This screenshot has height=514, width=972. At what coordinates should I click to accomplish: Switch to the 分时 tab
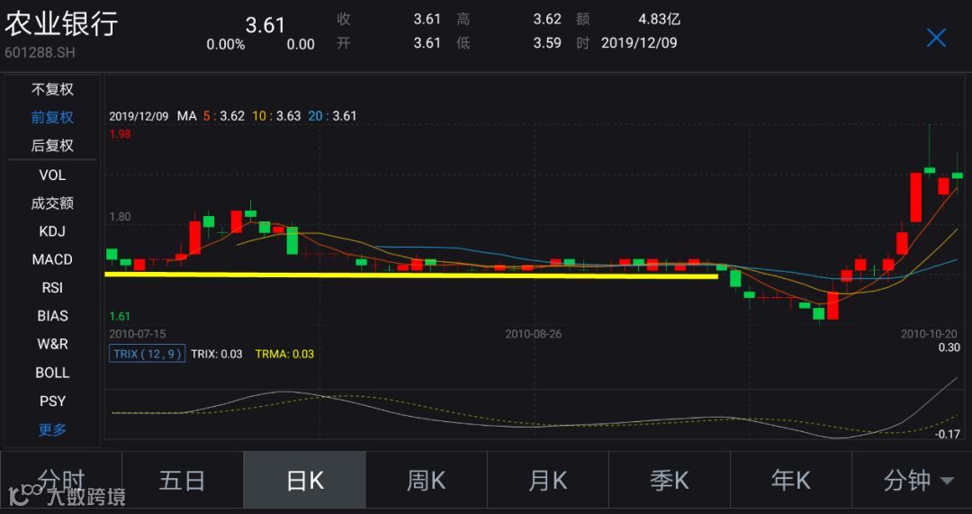coord(61,481)
